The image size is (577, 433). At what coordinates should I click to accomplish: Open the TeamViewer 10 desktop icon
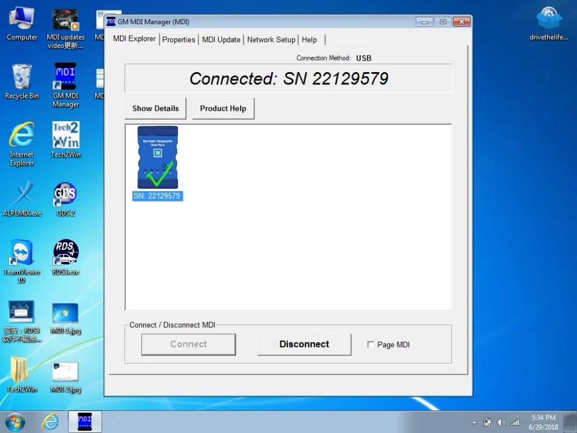tap(22, 261)
